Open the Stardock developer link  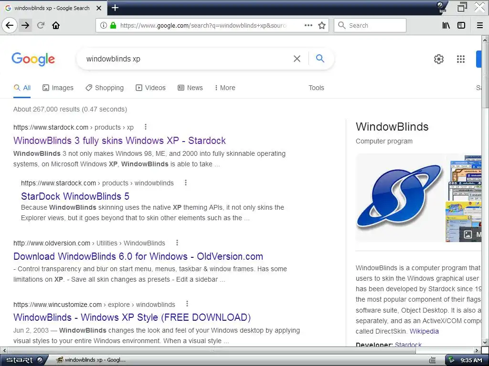[408, 345]
